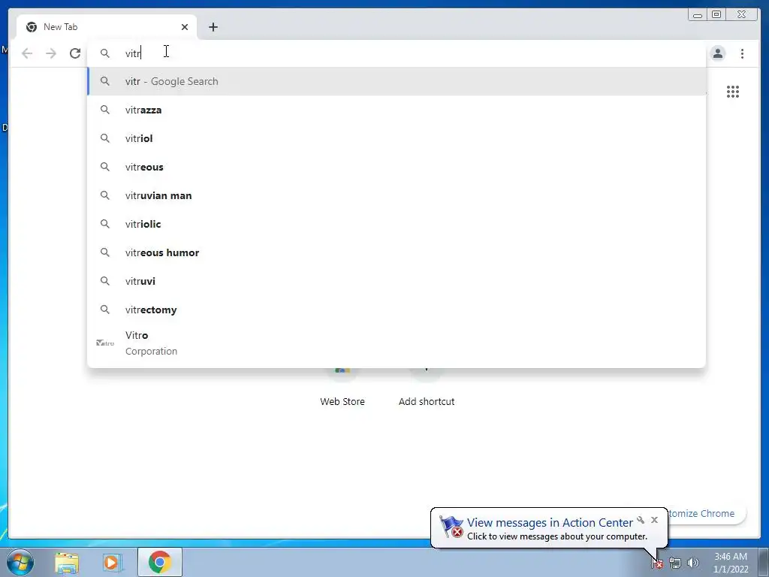Choose the vitreous humor suggestion
Screen dimensions: 769x577
point(397,252)
